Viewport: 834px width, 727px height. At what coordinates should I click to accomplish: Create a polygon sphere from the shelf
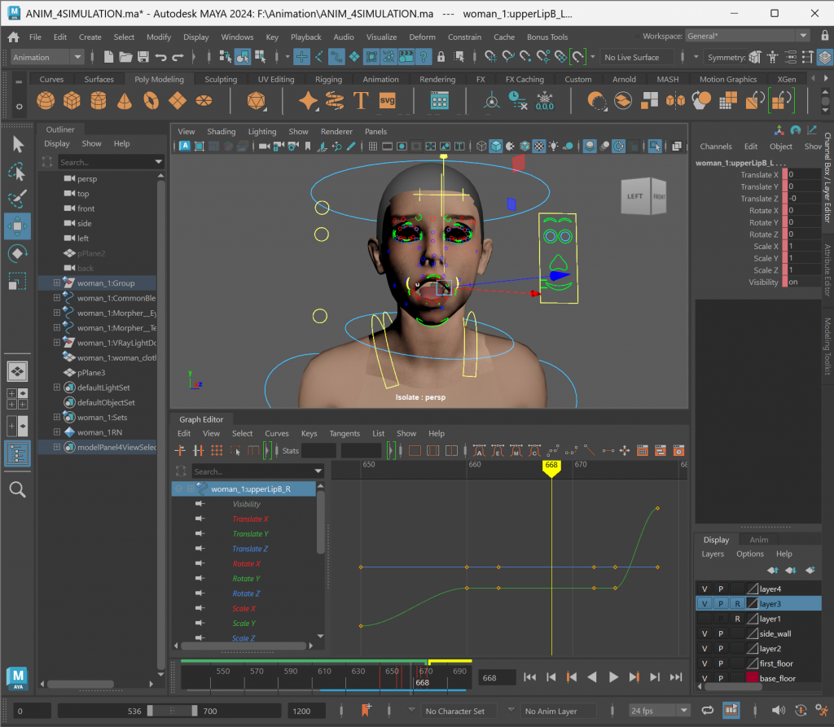pyautogui.click(x=46, y=101)
